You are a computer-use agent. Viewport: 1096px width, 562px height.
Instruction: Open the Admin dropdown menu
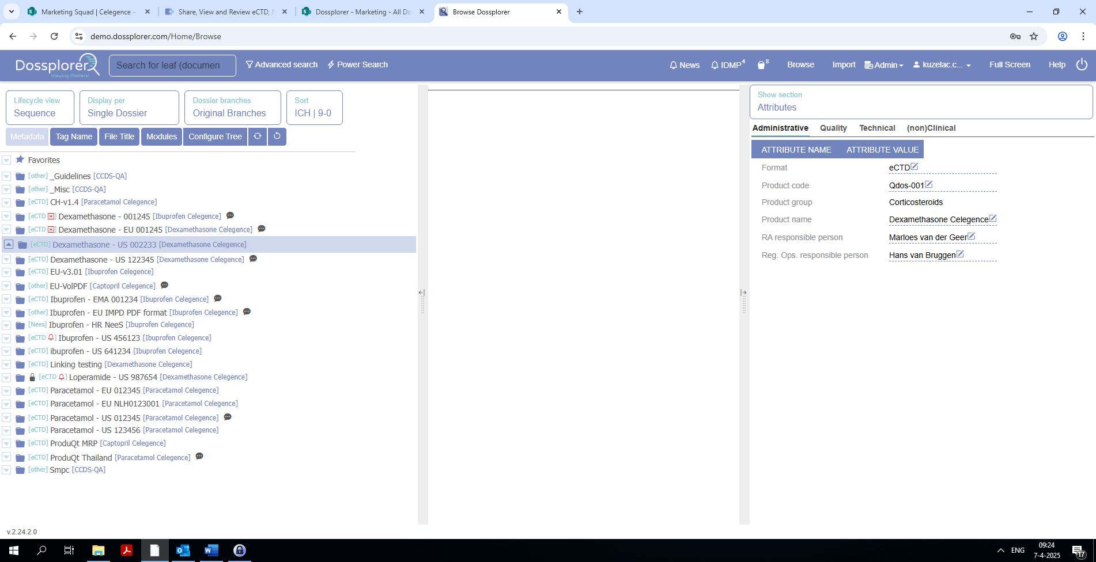pyautogui.click(x=884, y=65)
